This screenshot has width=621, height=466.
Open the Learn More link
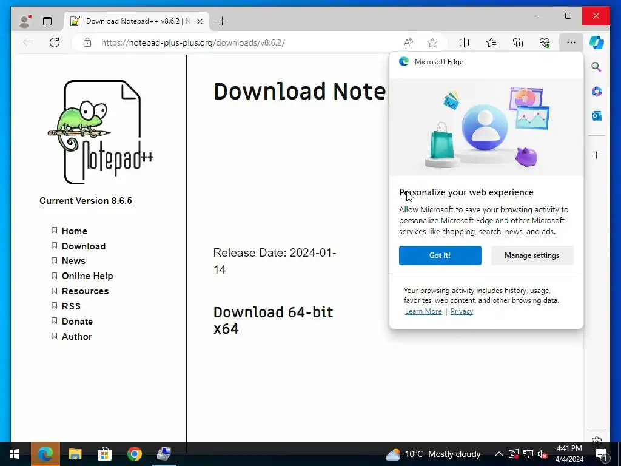[423, 311]
